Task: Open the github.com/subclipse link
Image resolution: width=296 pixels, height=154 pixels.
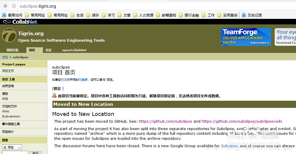Action: click(165, 121)
